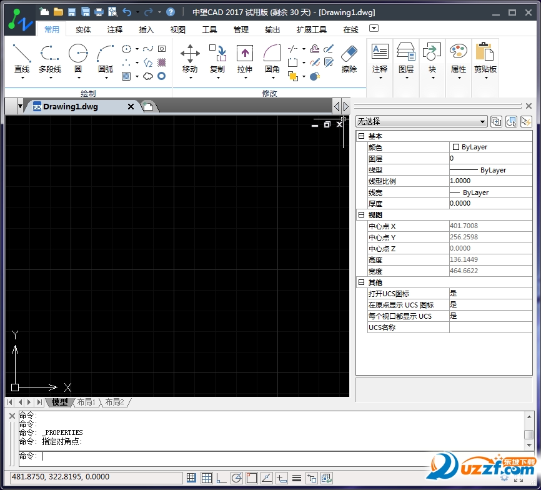Viewport: 541px width, 490px height.
Task: Switch to the 布局1 layout tab
Action: (86, 402)
